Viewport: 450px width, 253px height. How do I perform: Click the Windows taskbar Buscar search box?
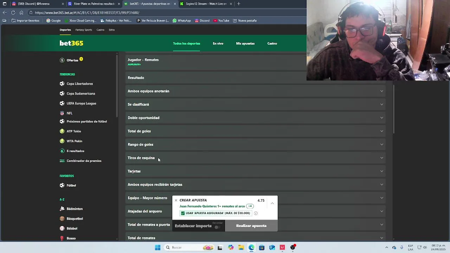189,247
